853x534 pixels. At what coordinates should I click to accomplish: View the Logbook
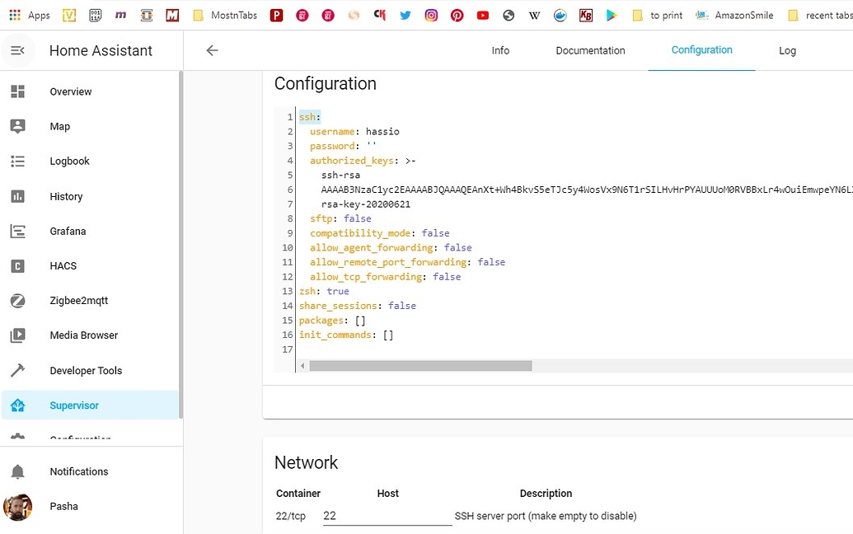click(x=69, y=161)
